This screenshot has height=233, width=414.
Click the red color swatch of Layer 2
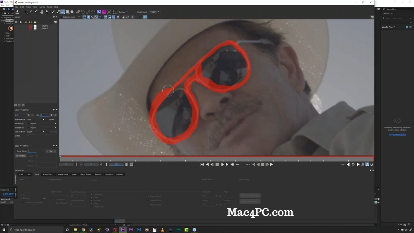(x=30, y=26)
